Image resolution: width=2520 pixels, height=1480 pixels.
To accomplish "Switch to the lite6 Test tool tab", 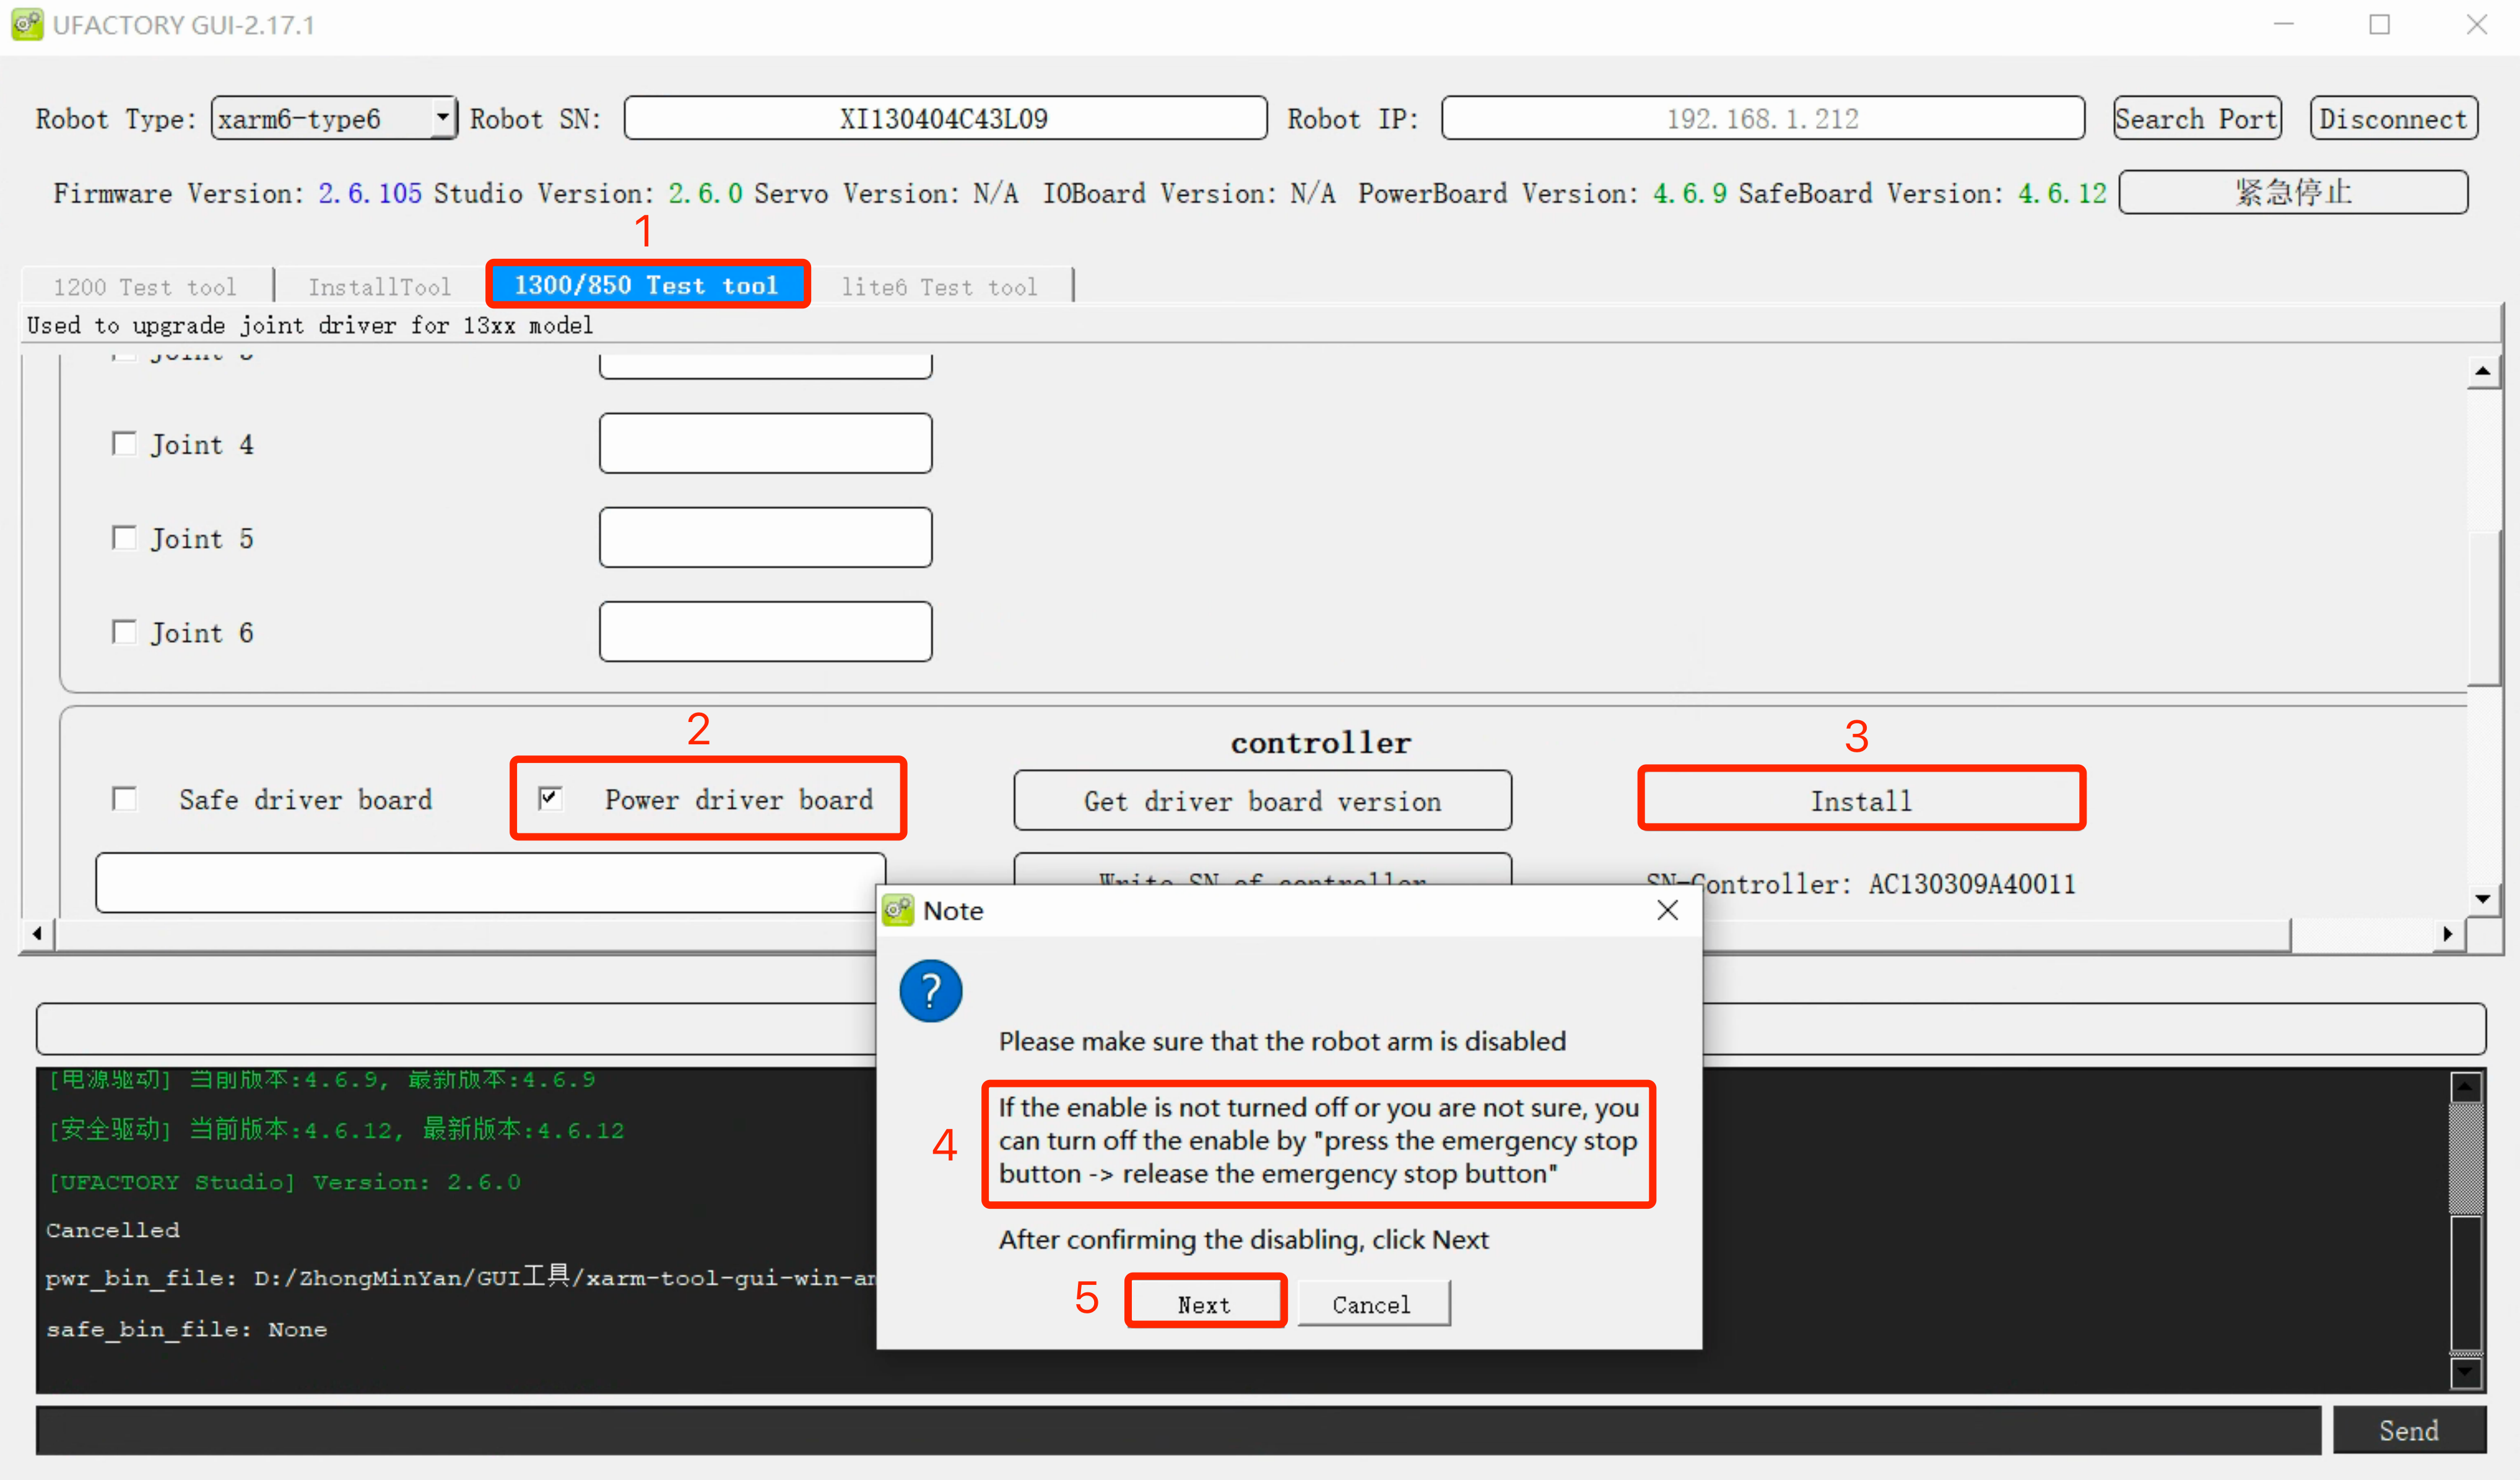I will coord(939,286).
